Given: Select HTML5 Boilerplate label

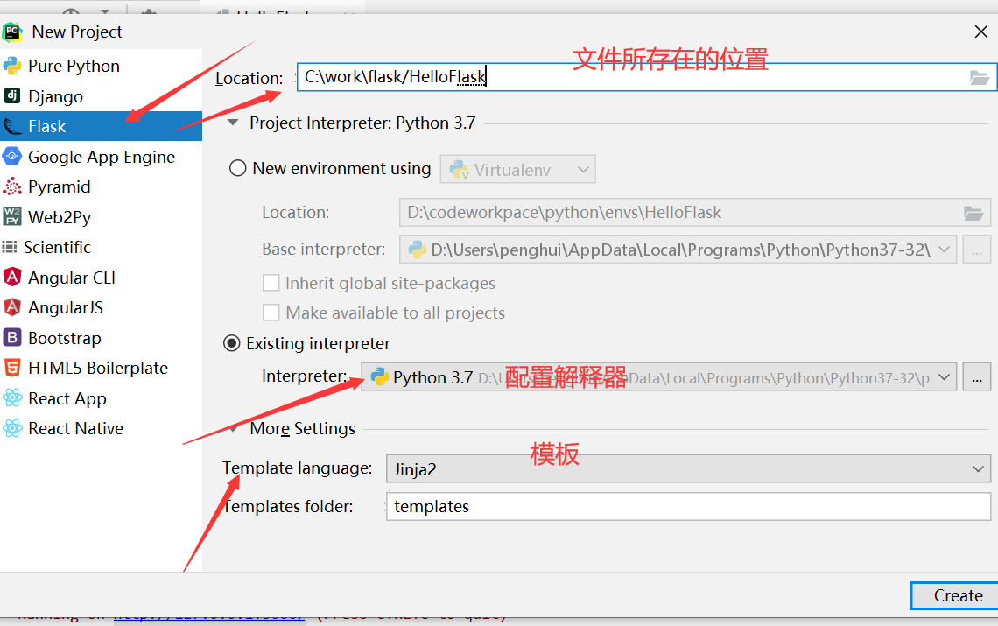Looking at the screenshot, I should coord(98,368).
